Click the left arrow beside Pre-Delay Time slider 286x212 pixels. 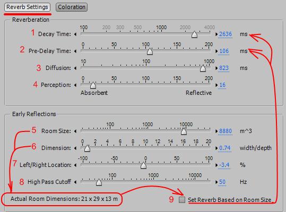point(75,51)
